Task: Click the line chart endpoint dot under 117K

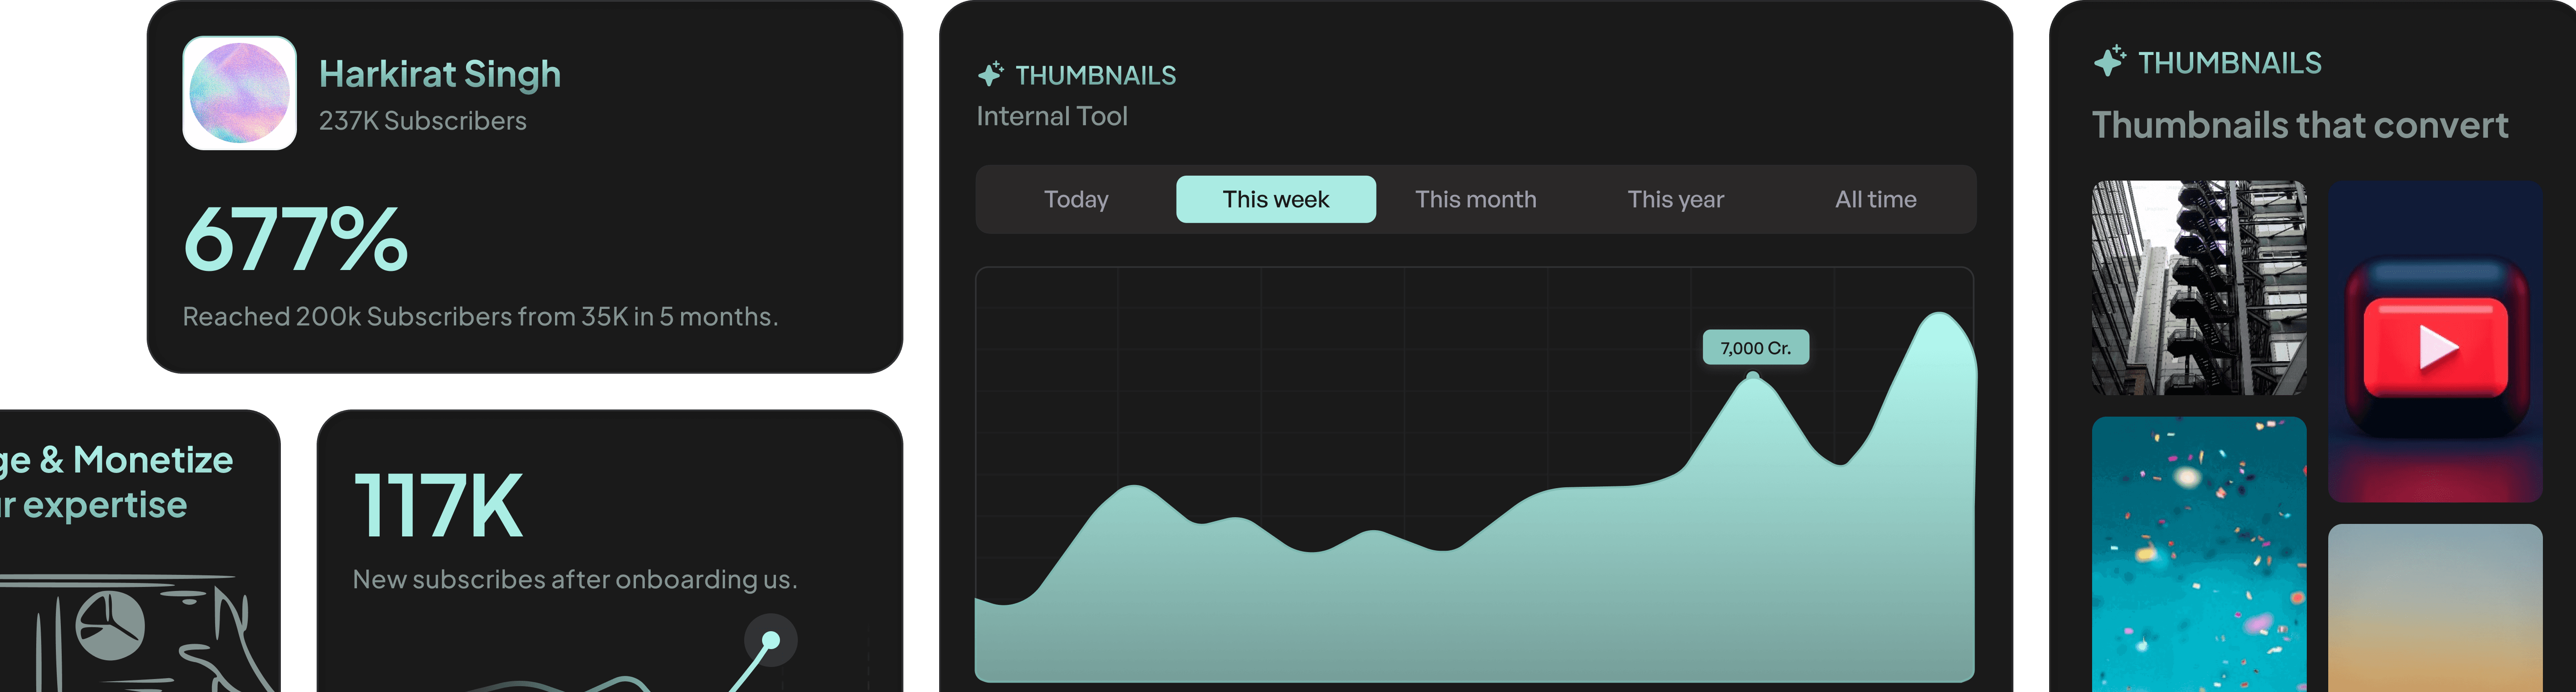Action: point(770,640)
